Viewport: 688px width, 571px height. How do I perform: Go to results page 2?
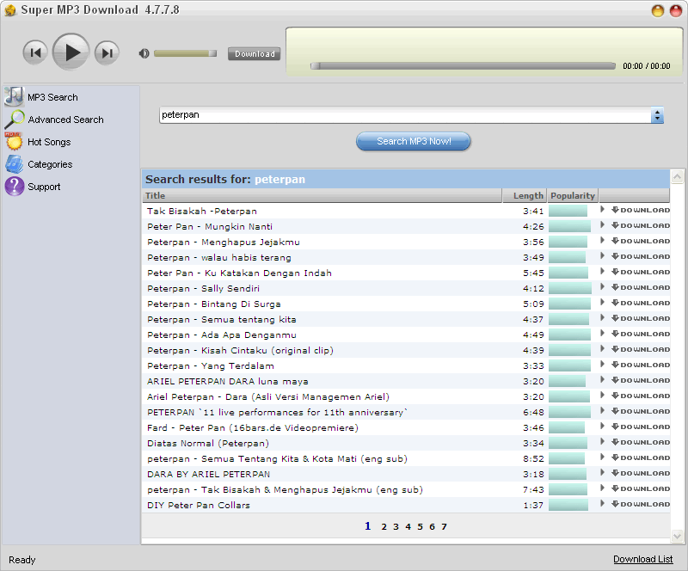(384, 526)
